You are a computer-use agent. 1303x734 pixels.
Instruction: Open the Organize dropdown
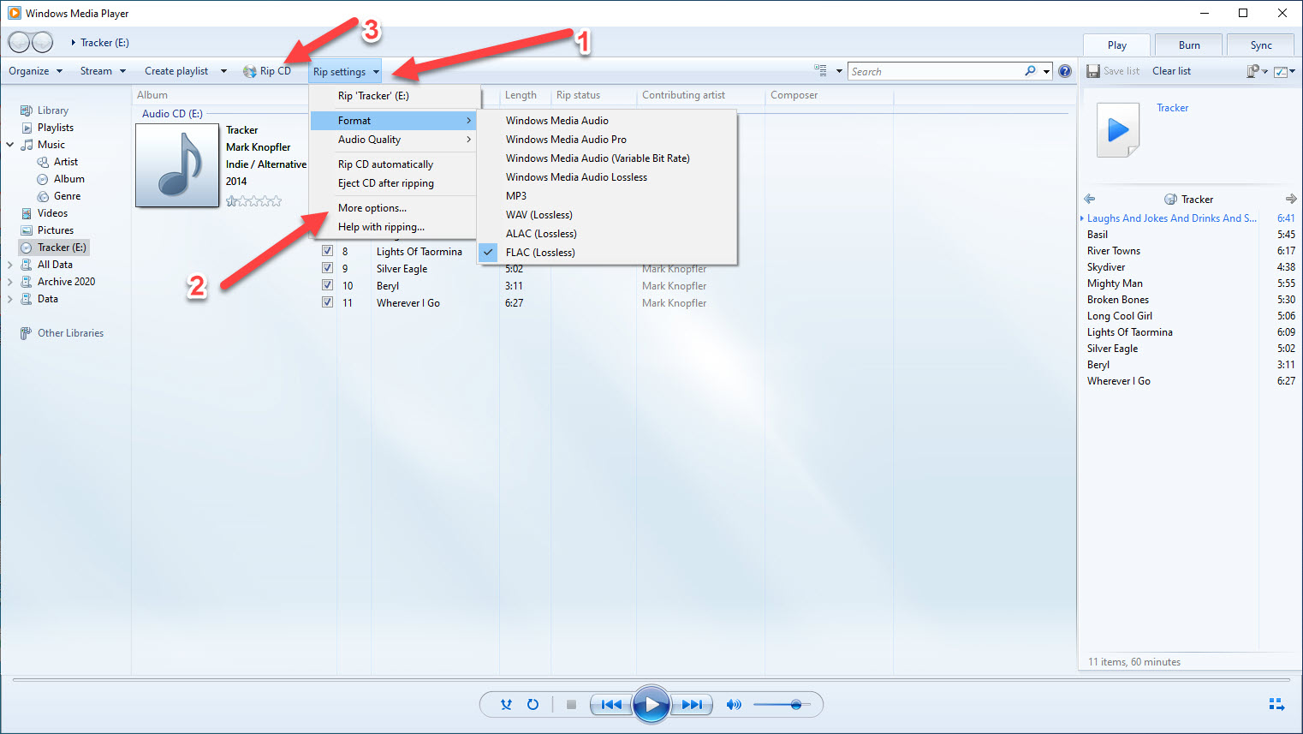(x=35, y=71)
